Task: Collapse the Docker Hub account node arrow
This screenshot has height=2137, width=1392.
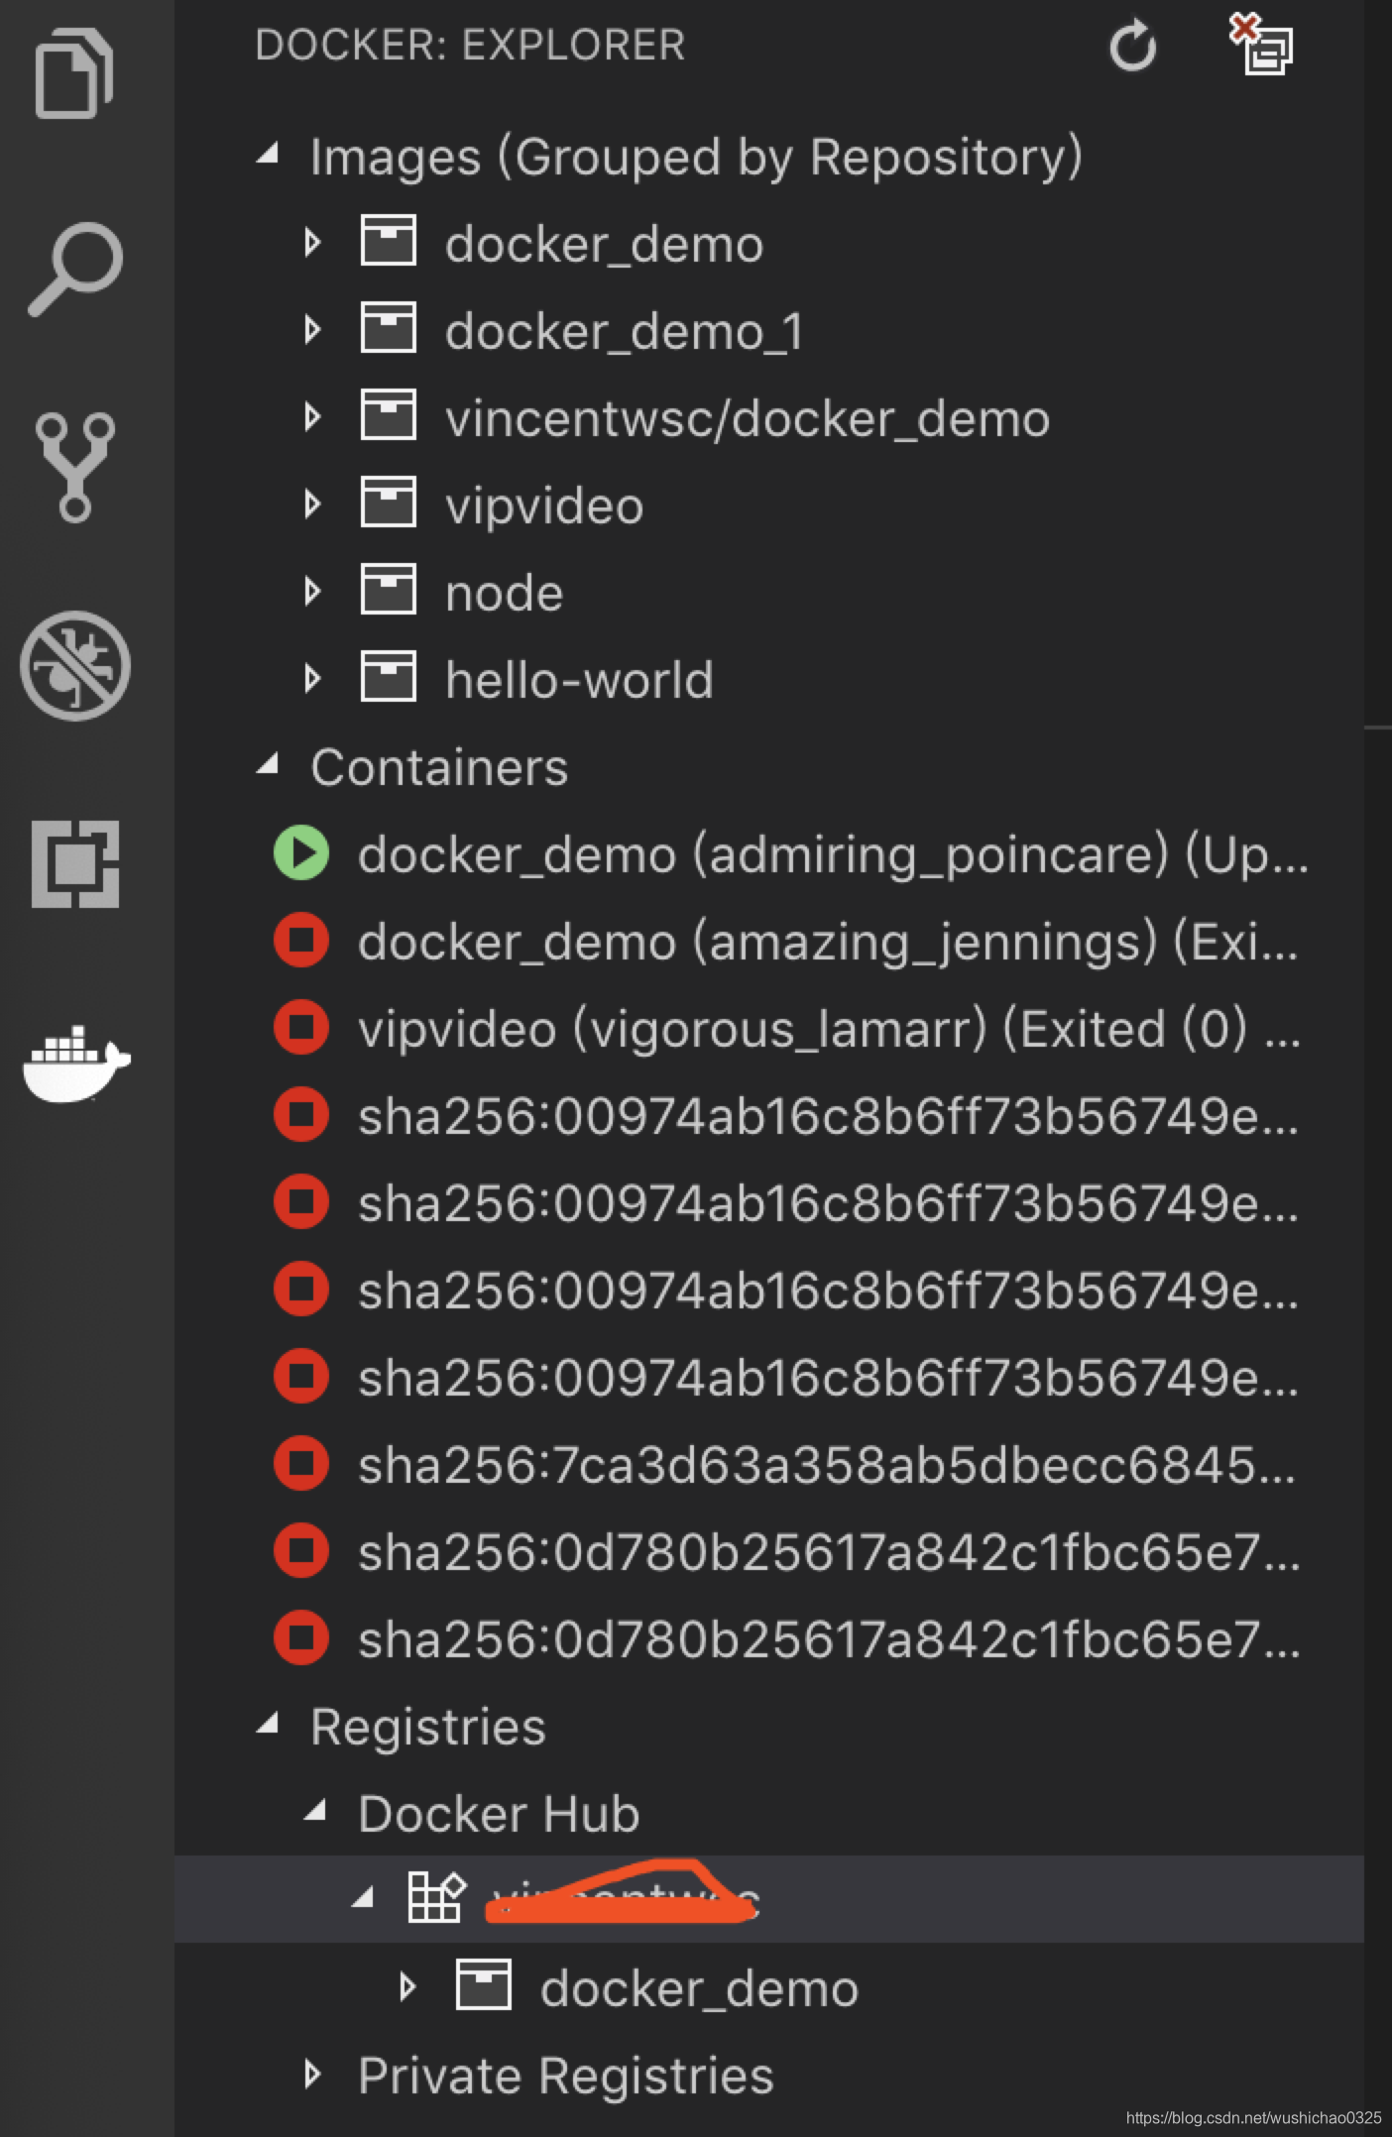Action: coord(363,1898)
